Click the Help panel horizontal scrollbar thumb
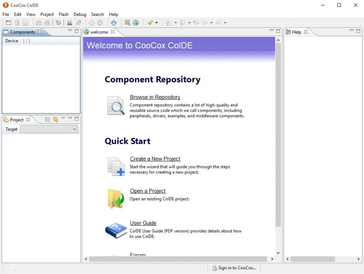This screenshot has height=274, width=364. click(313, 259)
